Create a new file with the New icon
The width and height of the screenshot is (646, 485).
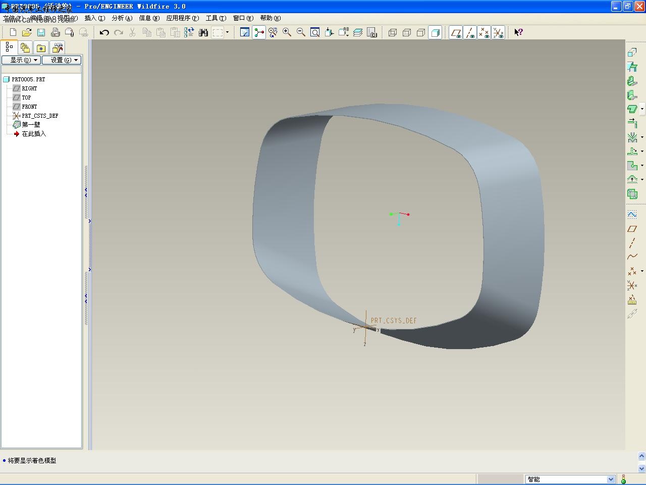coord(13,32)
